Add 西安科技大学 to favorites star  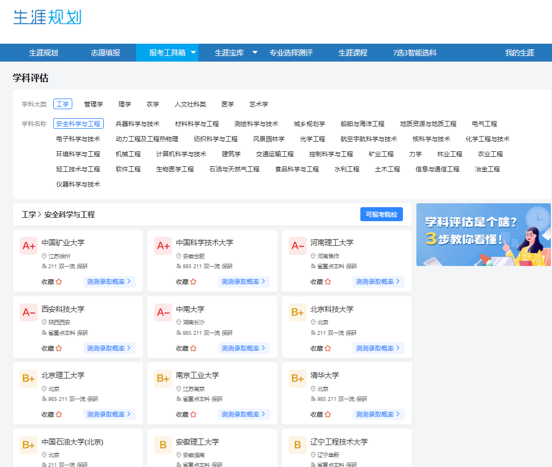click(x=59, y=348)
